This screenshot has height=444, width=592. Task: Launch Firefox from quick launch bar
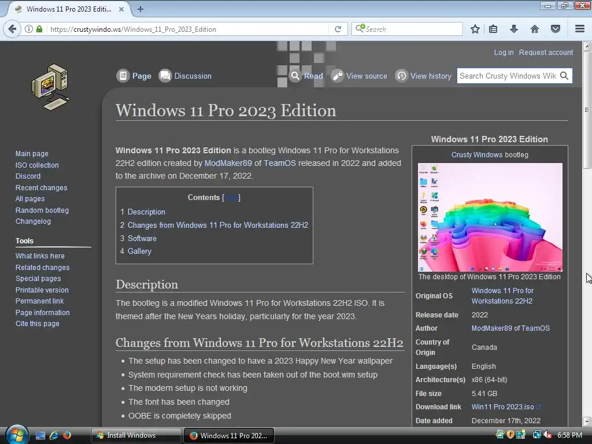[x=67, y=435]
